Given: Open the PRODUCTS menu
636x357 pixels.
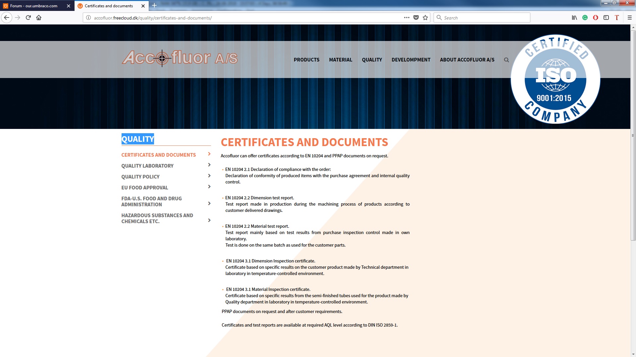Looking at the screenshot, I should point(306,60).
